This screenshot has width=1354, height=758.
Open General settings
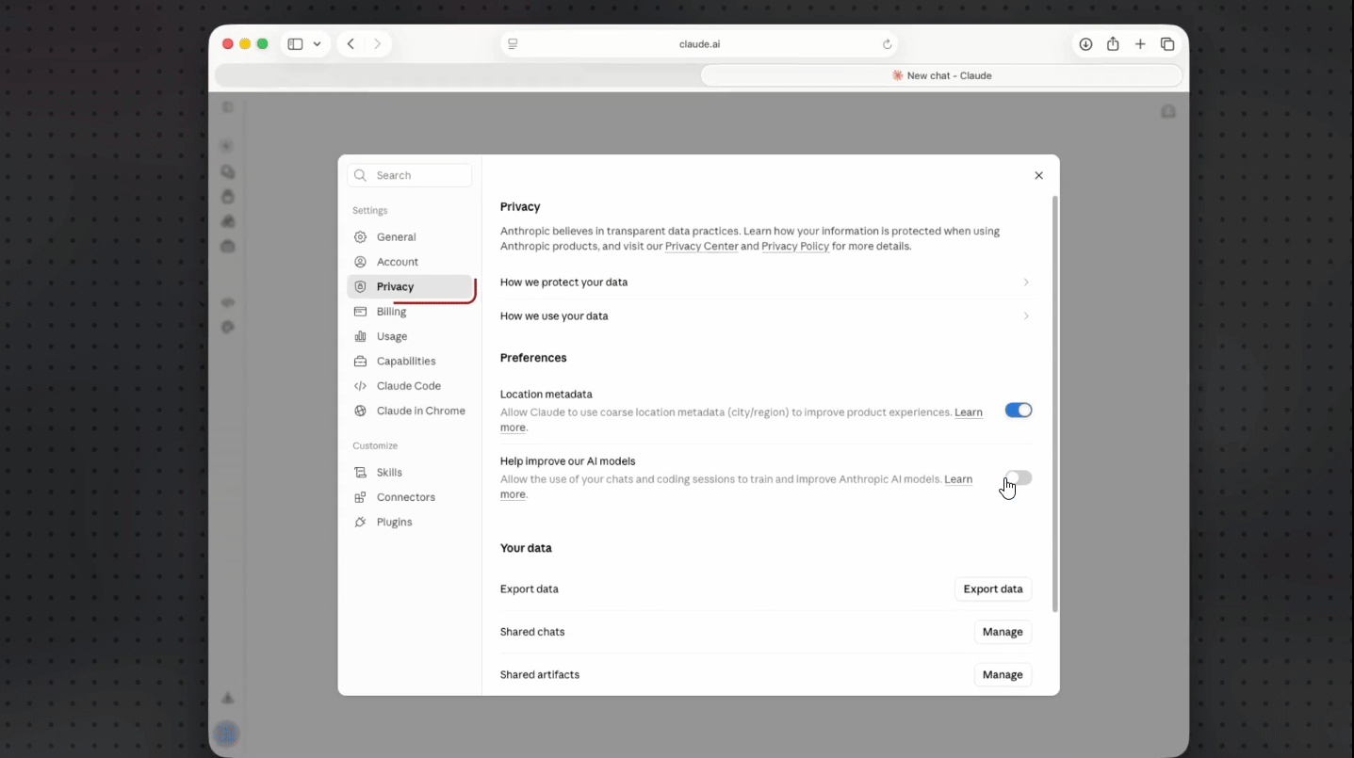pyautogui.click(x=410, y=237)
